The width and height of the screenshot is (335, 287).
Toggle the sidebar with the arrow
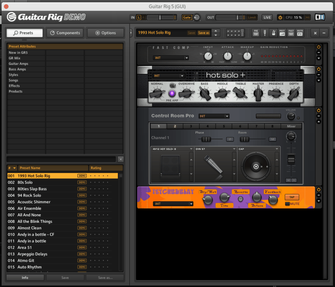[x=131, y=33]
